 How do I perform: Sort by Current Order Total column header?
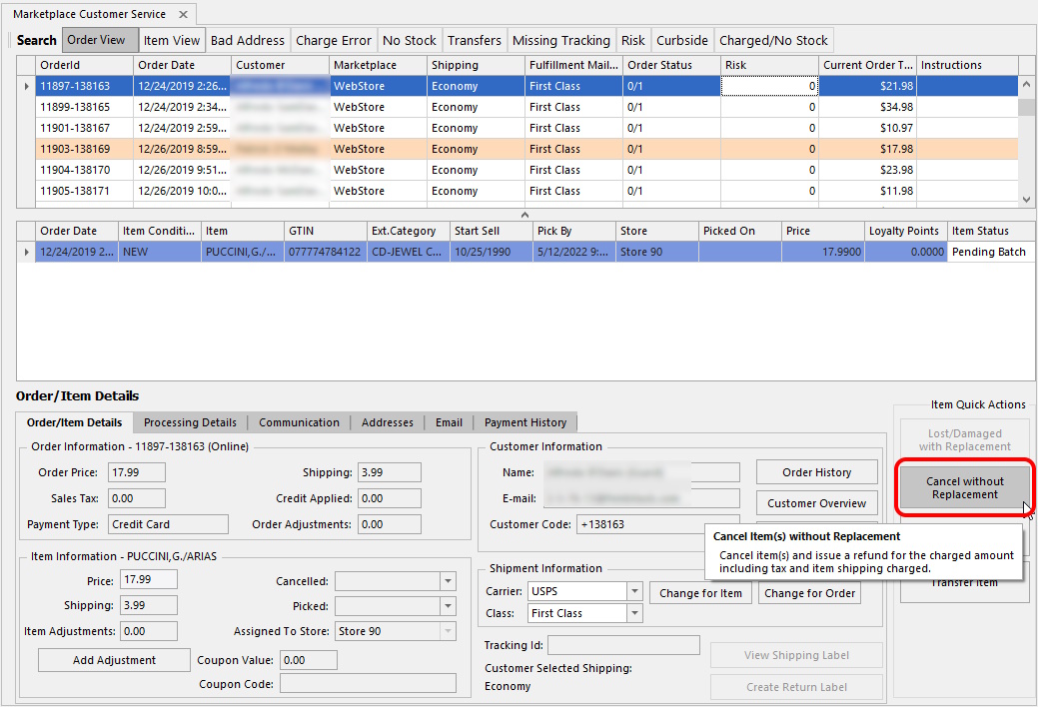coord(867,65)
